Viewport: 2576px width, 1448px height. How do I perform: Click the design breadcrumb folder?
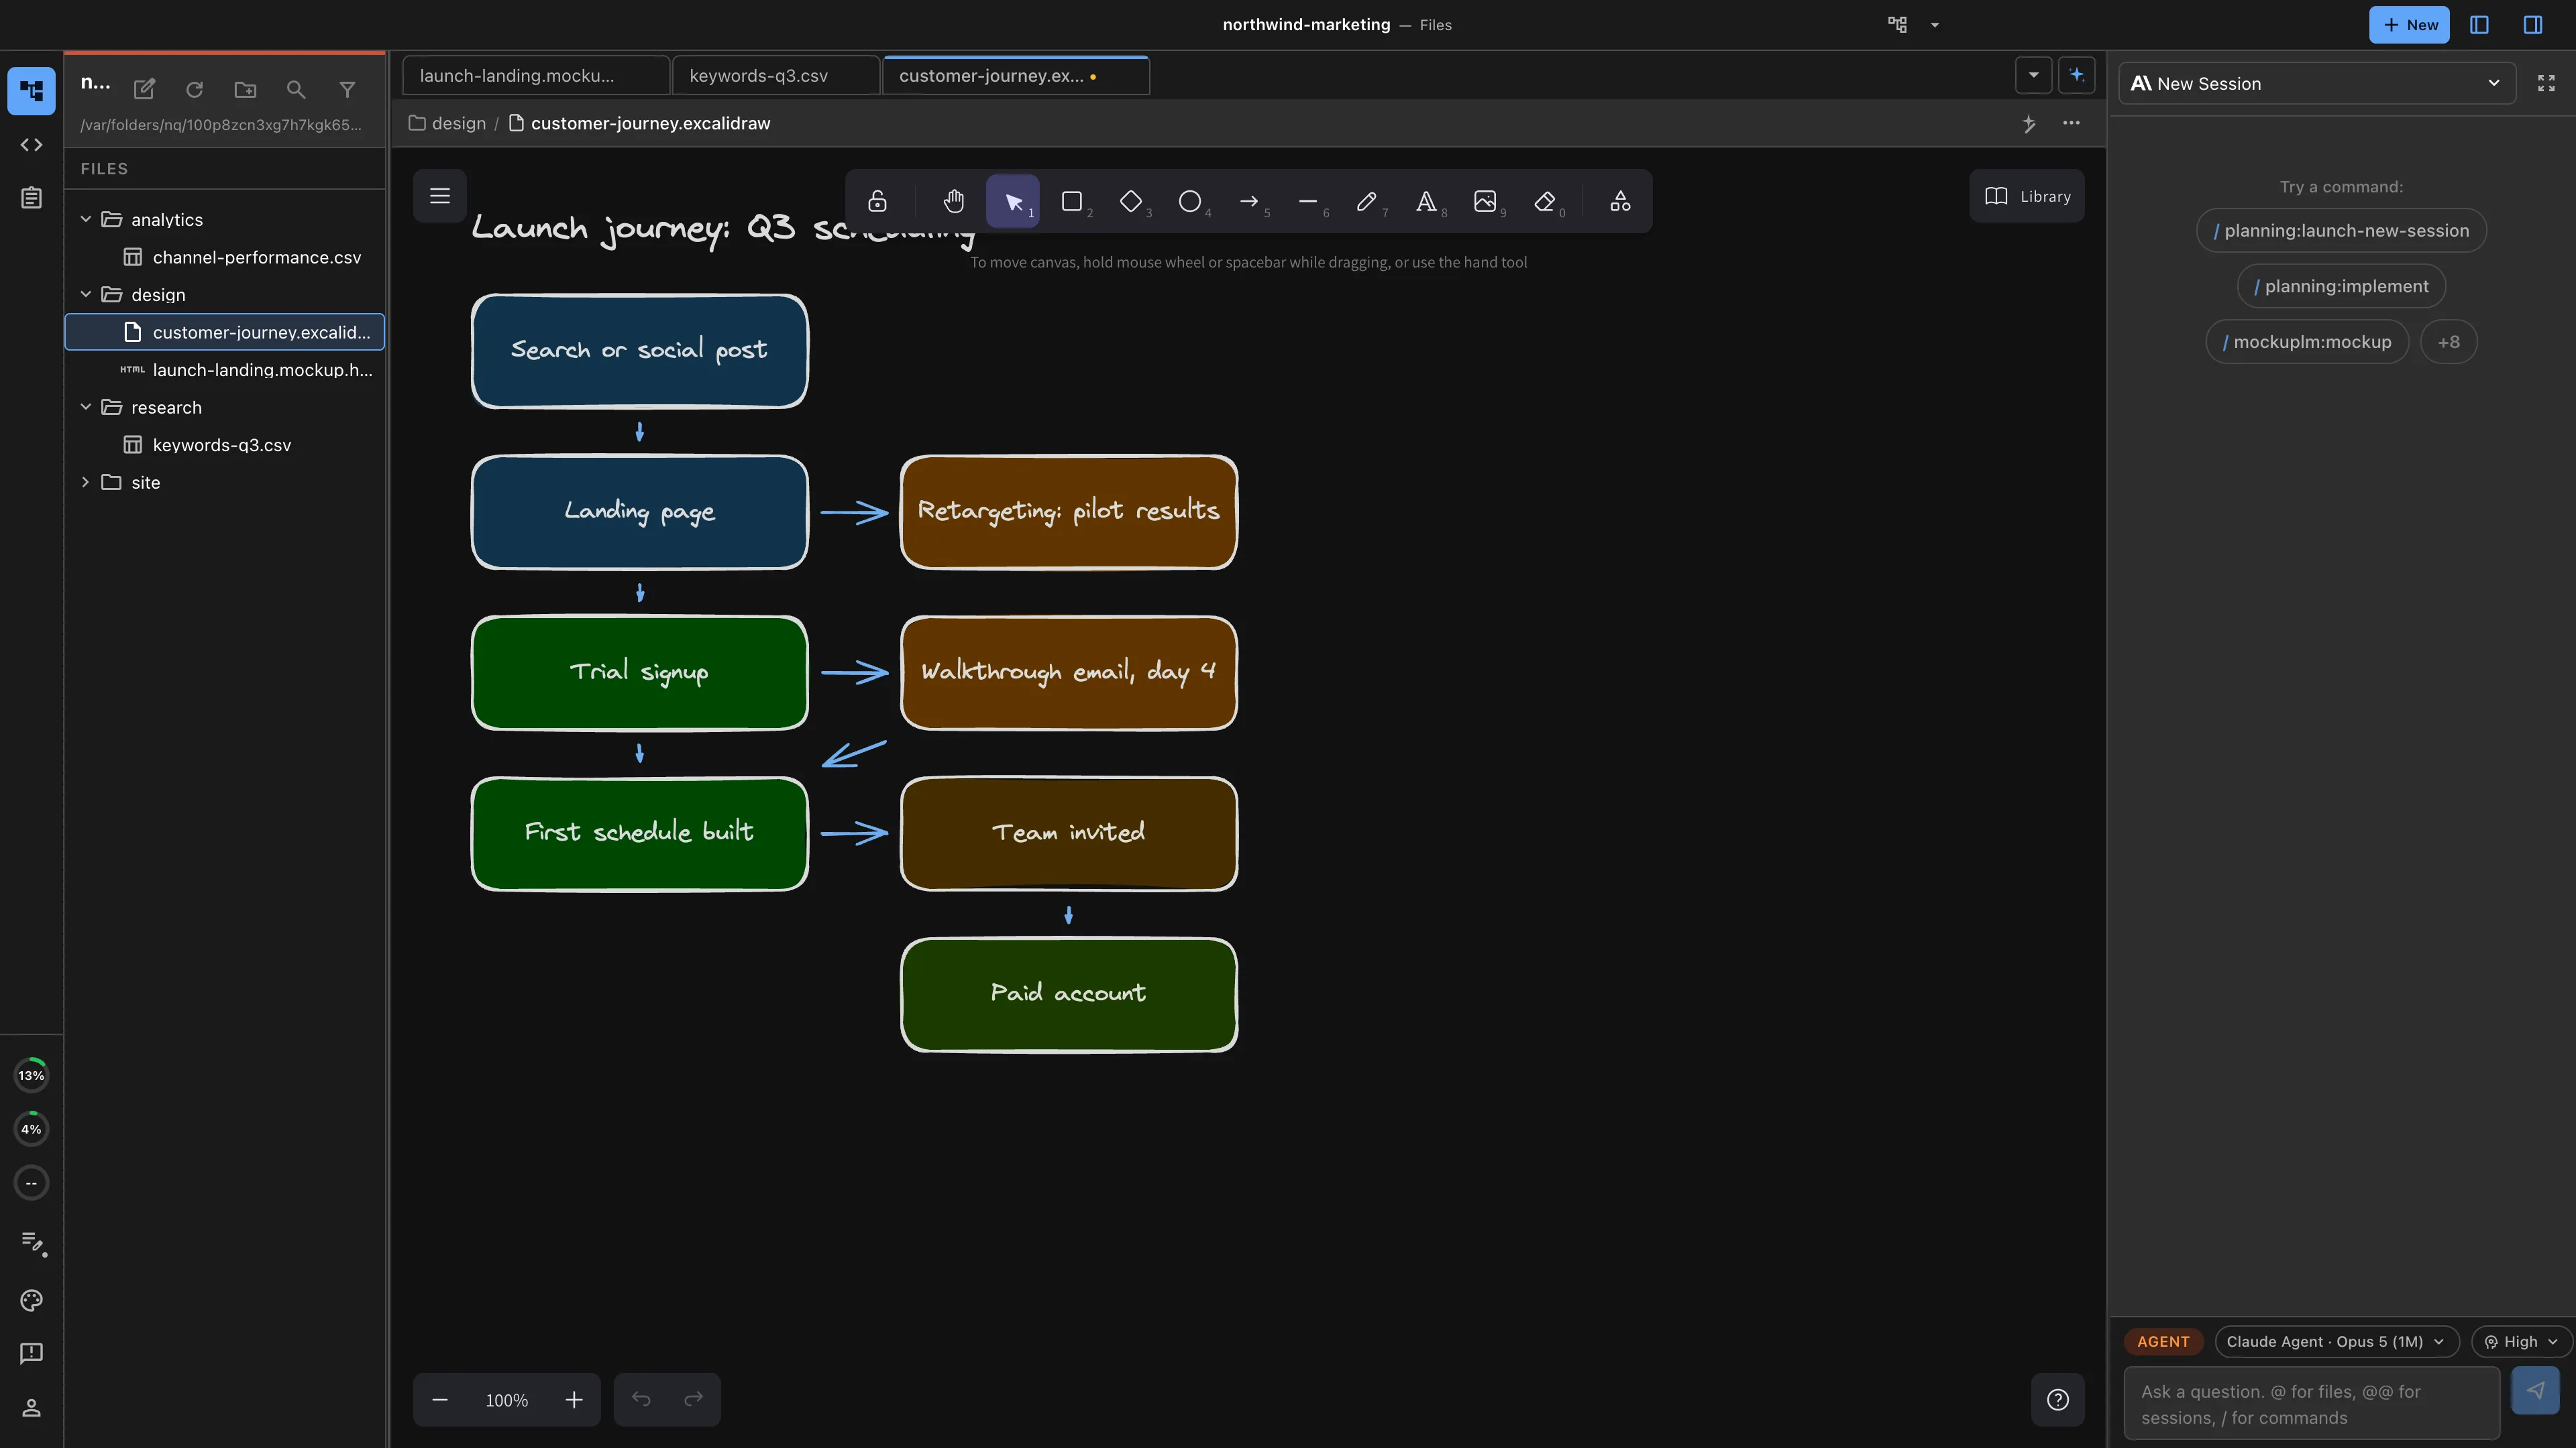point(447,123)
